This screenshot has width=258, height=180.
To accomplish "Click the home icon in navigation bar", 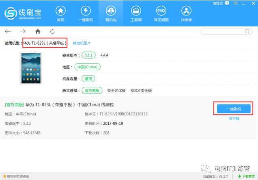I will pos(38,31).
